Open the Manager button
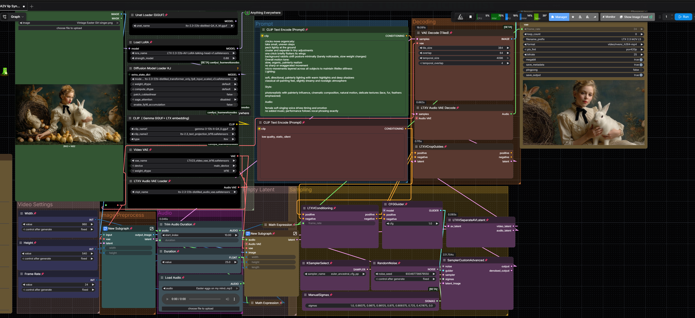The width and height of the screenshot is (695, 318). tap(559, 17)
